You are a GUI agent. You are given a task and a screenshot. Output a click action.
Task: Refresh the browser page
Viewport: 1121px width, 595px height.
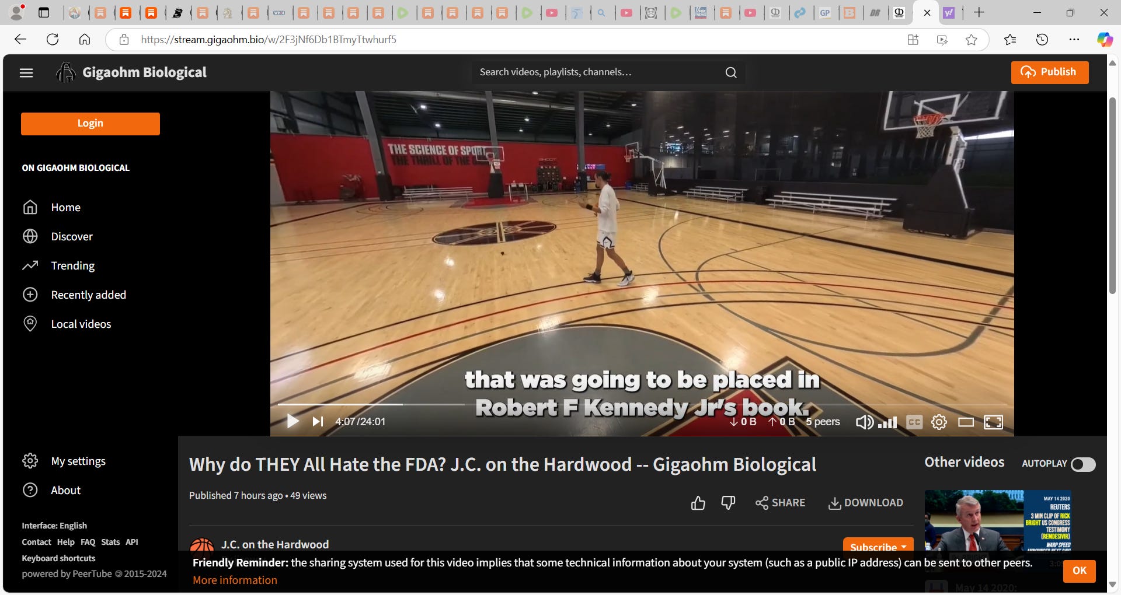click(x=53, y=40)
